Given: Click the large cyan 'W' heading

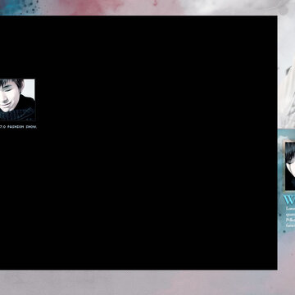Looking at the screenshot, I should [289, 200].
